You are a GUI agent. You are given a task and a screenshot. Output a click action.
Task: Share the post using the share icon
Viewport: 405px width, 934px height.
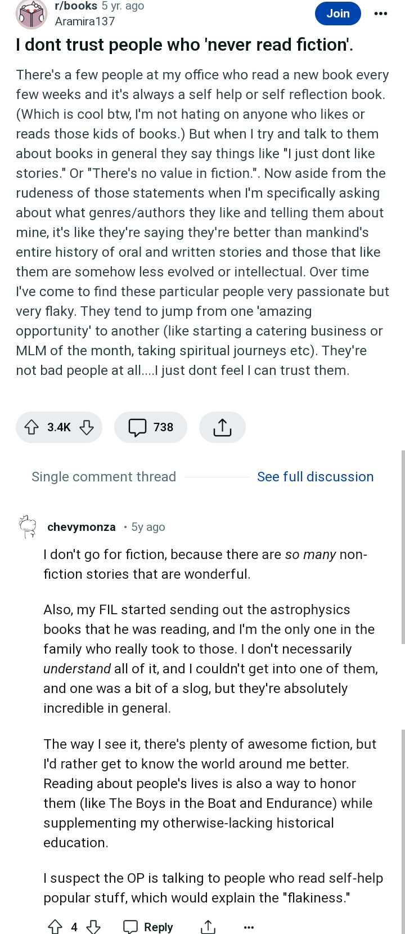[222, 427]
